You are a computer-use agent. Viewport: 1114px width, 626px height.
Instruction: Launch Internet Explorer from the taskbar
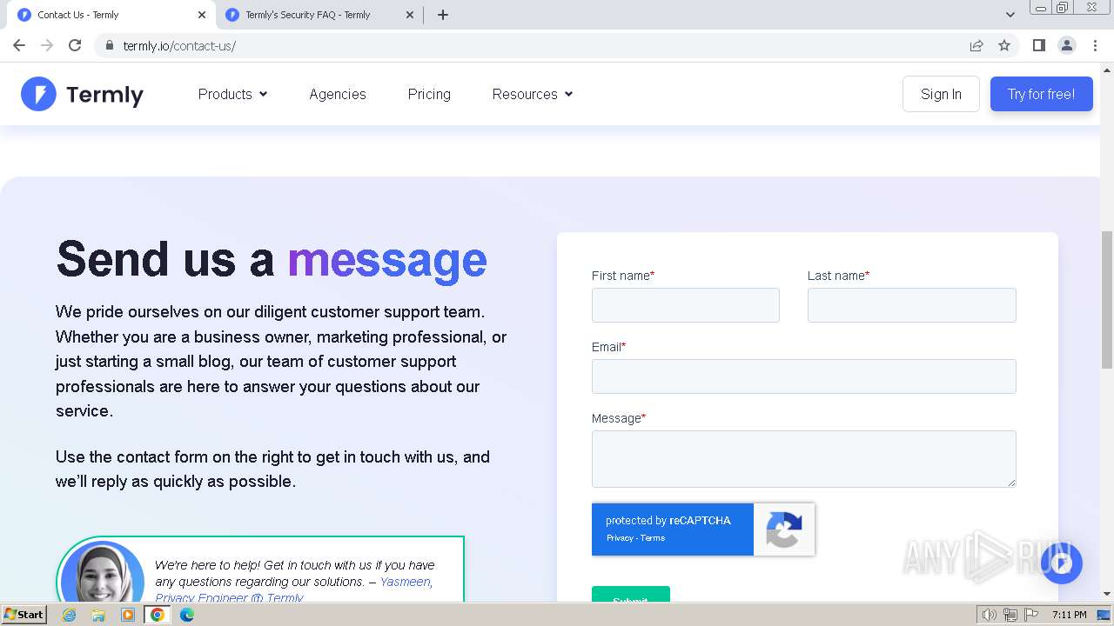(x=70, y=615)
